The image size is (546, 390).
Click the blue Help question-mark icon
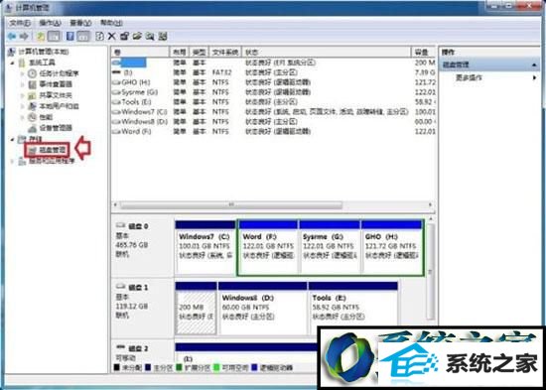(x=70, y=36)
